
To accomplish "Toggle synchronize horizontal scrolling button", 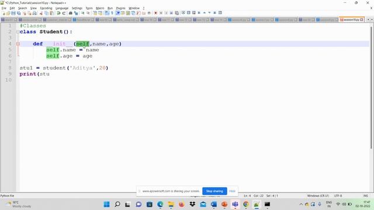I will click(x=100, y=13).
